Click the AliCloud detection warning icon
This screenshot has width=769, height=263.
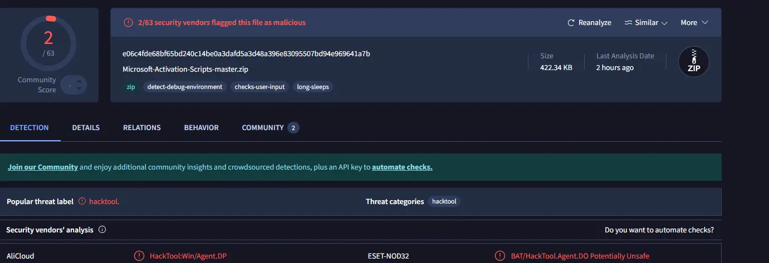click(x=139, y=256)
